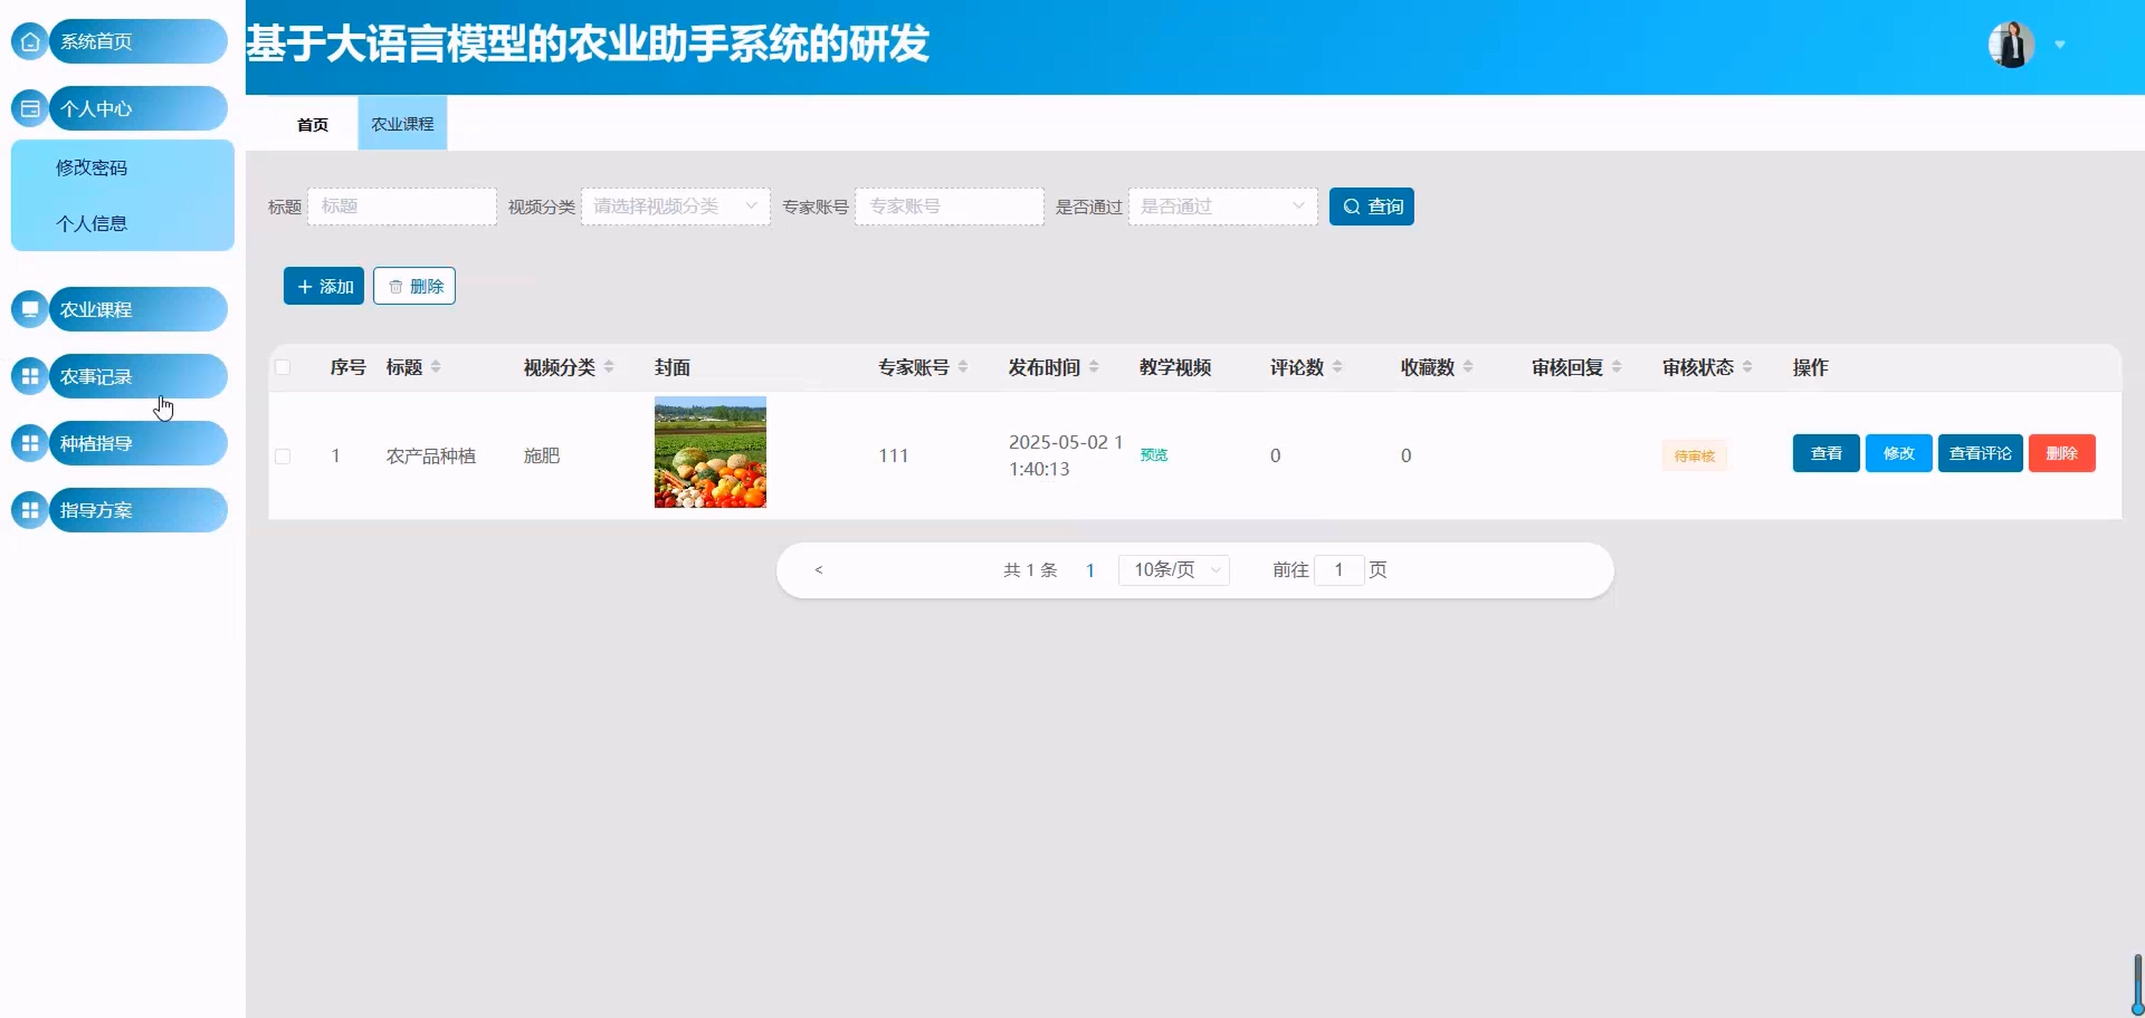Click the grid icon beside 农事记录
2145x1018 pixels.
point(30,376)
